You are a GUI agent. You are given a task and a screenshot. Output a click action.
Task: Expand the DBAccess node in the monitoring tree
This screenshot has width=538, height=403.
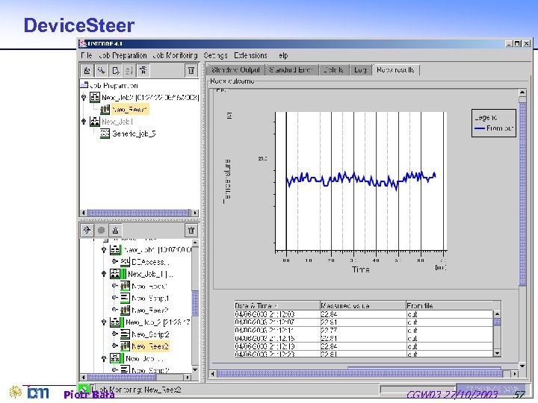(115, 261)
